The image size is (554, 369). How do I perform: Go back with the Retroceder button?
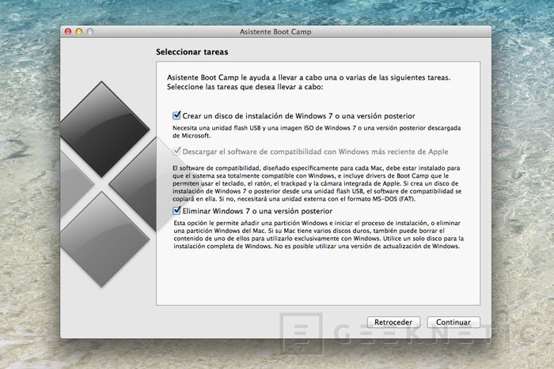393,322
